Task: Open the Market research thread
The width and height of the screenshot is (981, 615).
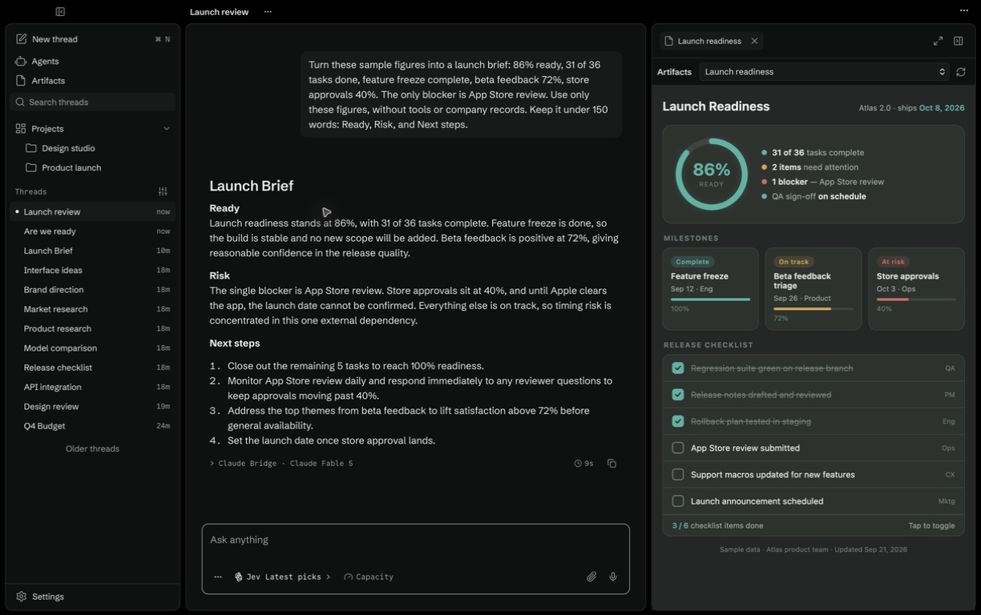Action: click(x=92, y=309)
